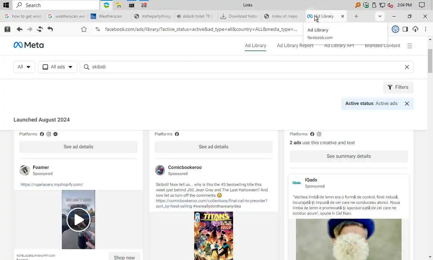Click the USB safely remove tray icon
433x260 pixels.
click(374, 5)
